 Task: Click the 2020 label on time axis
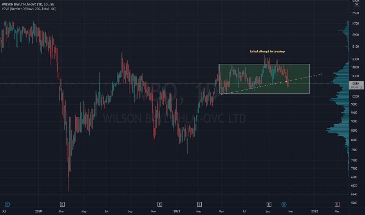click(x=38, y=211)
